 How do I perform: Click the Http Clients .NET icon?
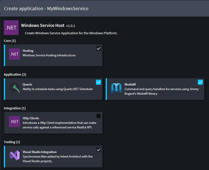pyautogui.click(x=15, y=122)
